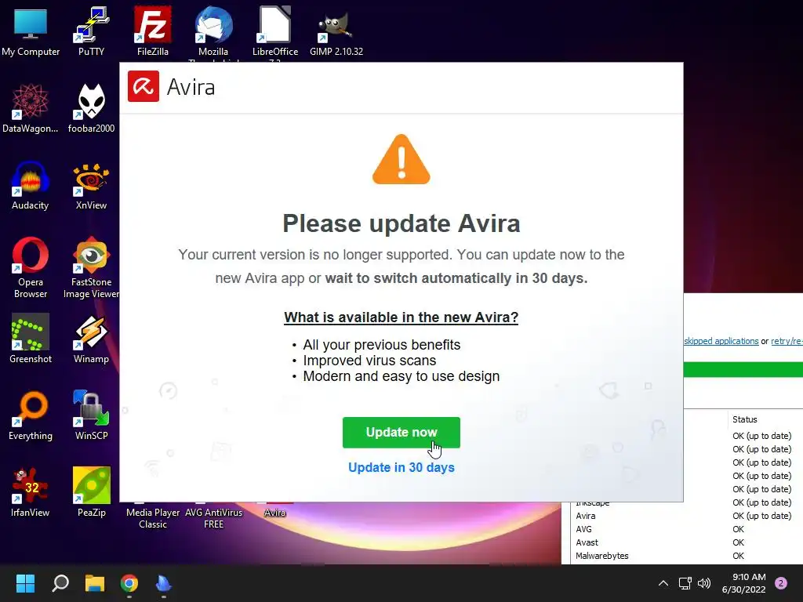This screenshot has height=602, width=803.
Task: Click the Status column header in installer
Action: [x=745, y=419]
